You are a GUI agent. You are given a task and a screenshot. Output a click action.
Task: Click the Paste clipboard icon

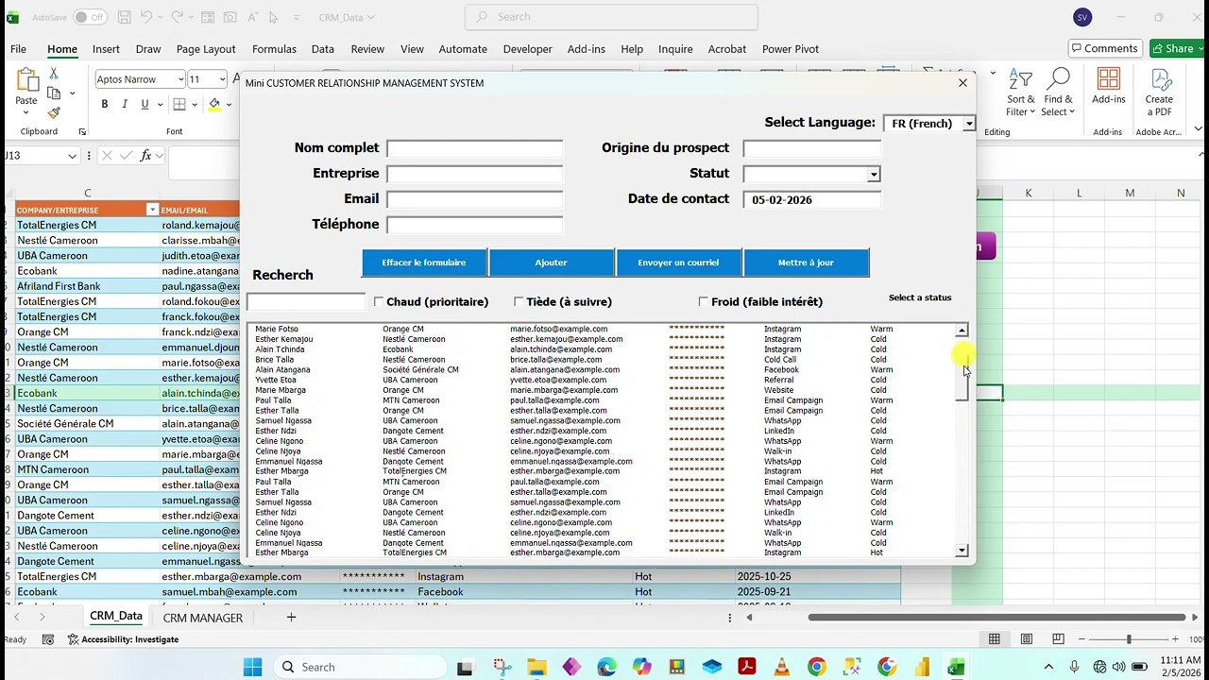pos(26,80)
